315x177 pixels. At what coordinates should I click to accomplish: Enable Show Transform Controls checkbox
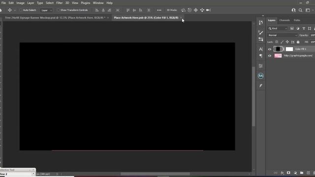coord(58,10)
